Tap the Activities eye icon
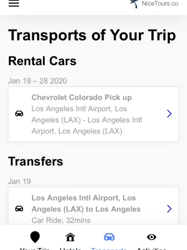This screenshot has height=250, width=187. (x=151, y=237)
